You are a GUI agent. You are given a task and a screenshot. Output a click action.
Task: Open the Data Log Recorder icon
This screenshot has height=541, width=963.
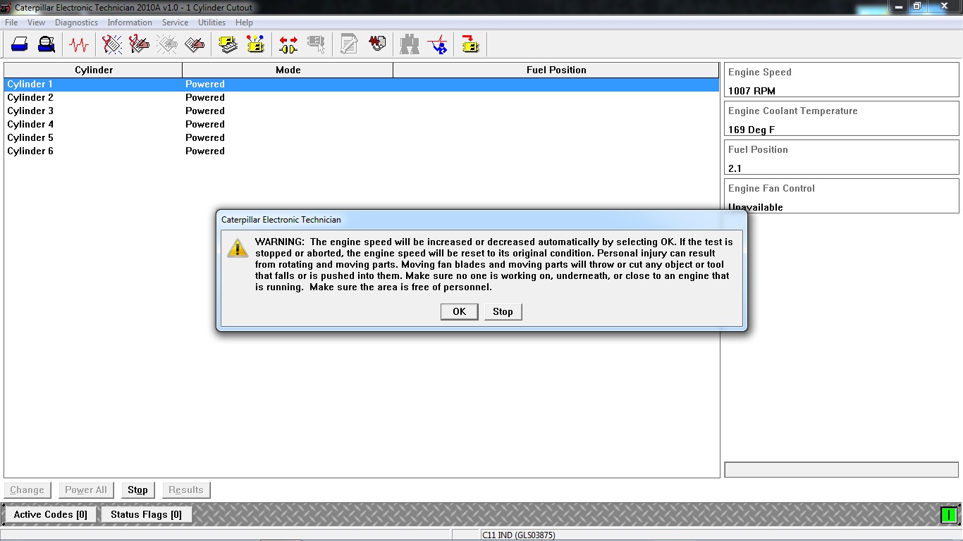click(x=377, y=44)
